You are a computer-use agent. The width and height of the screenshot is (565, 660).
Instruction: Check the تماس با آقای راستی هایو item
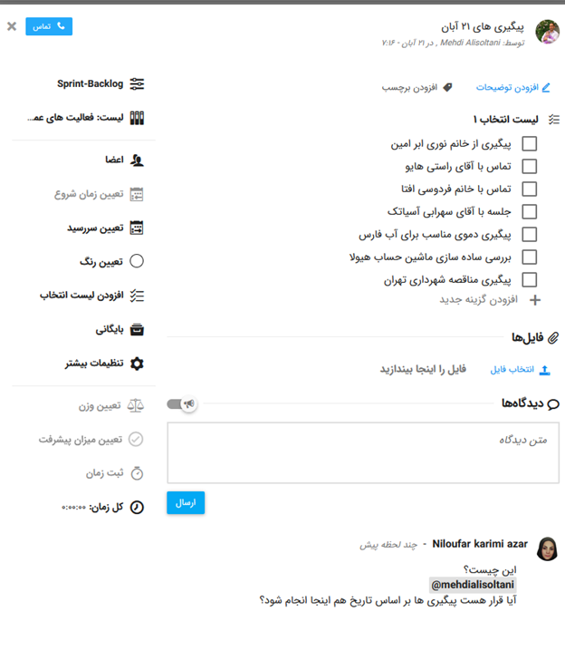pos(530,167)
